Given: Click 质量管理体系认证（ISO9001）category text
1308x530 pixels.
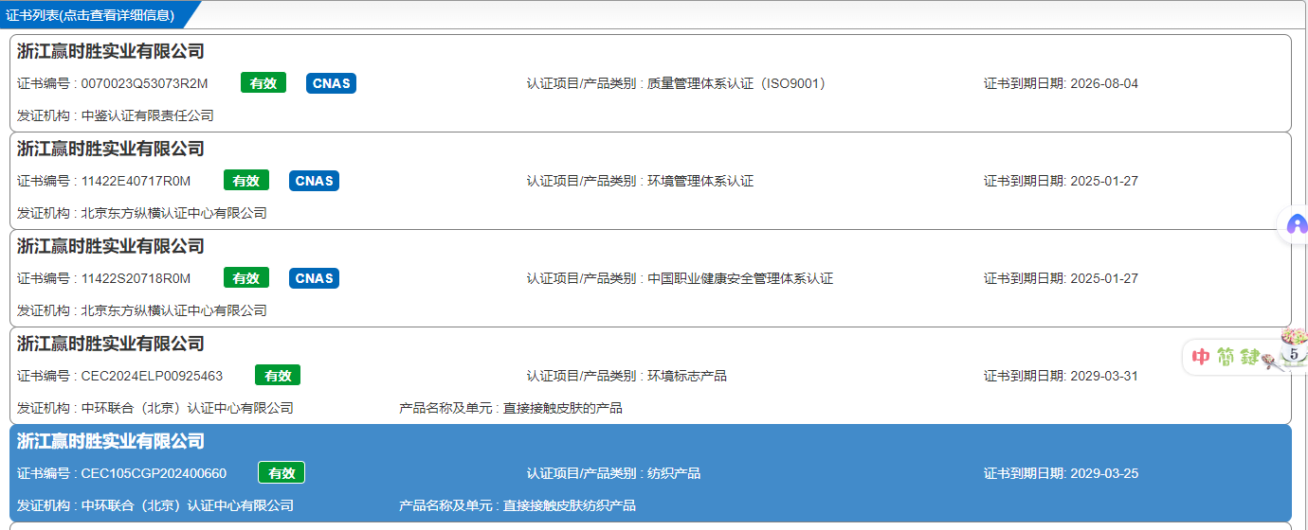Looking at the screenshot, I should coord(740,83).
